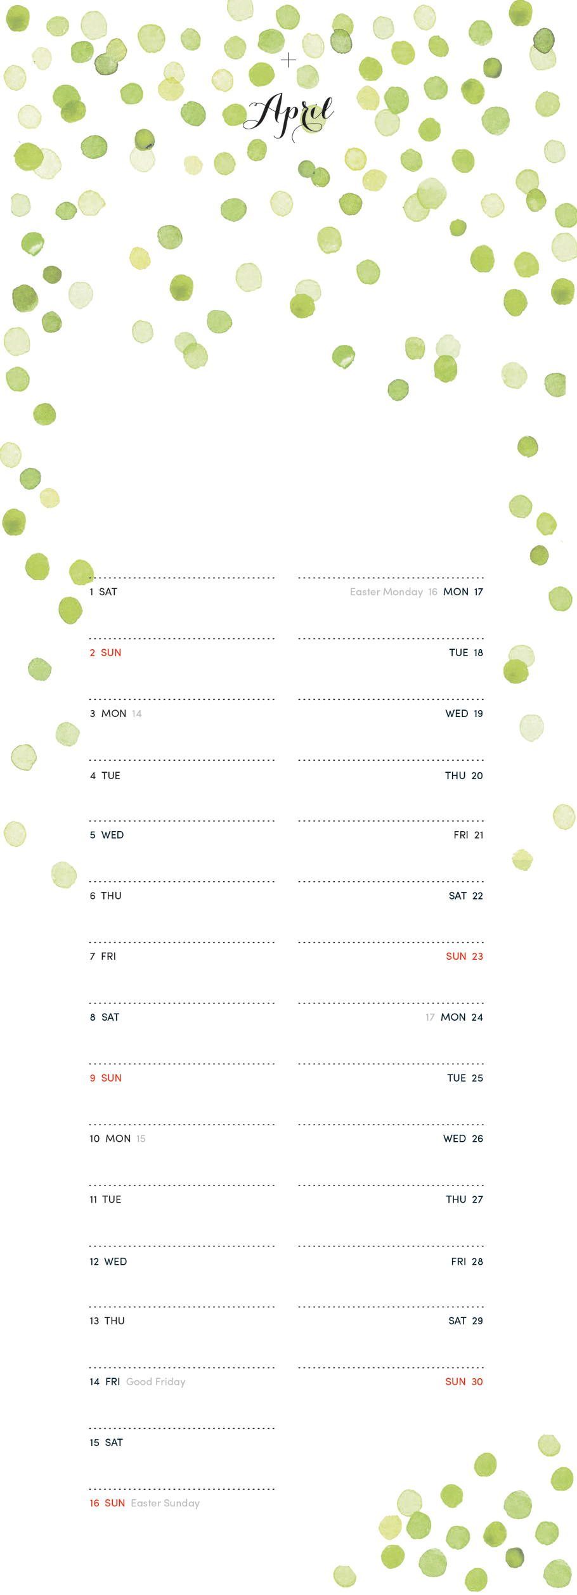Image resolution: width=577 pixels, height=1595 pixels.
Task: Select the Good Friday holiday label
Action: [156, 1382]
